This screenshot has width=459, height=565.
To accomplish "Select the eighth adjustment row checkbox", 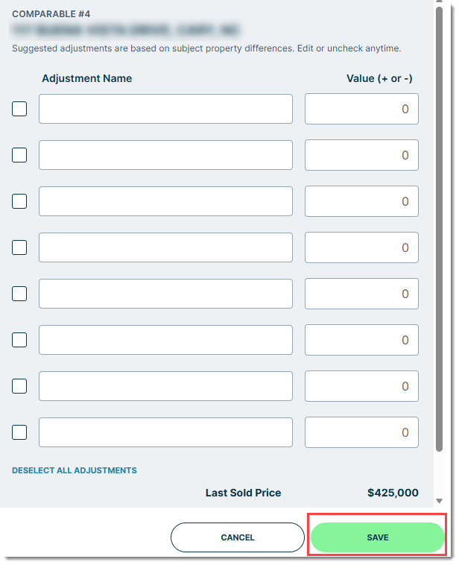I will coord(19,432).
